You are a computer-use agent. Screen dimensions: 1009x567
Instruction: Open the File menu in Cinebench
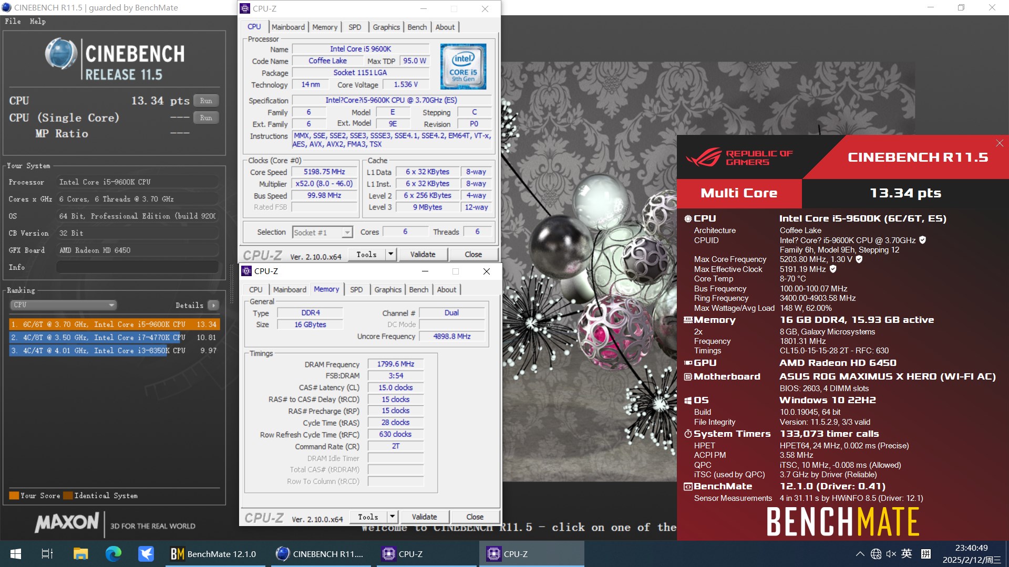pos(13,22)
